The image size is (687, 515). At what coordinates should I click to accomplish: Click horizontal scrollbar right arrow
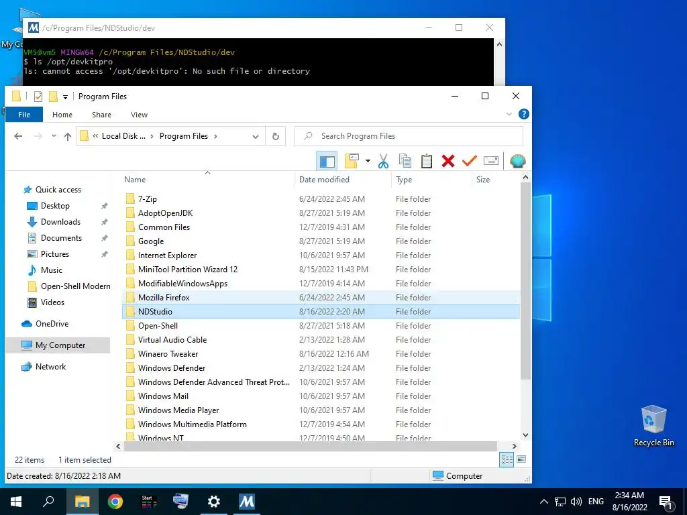click(x=515, y=446)
